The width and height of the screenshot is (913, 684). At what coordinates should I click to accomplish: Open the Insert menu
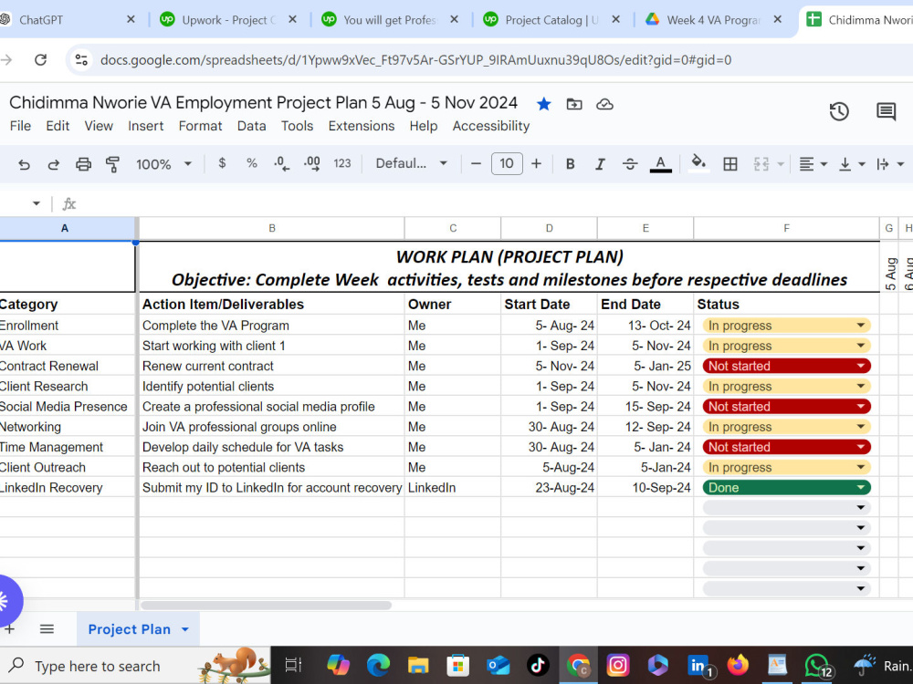pos(145,126)
